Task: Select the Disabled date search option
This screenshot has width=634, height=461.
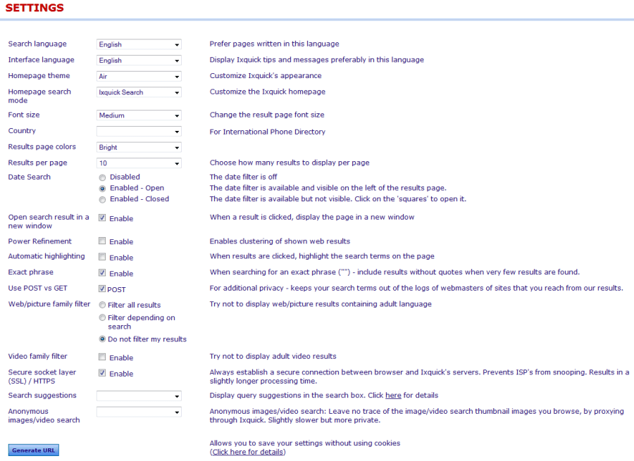Action: point(102,177)
